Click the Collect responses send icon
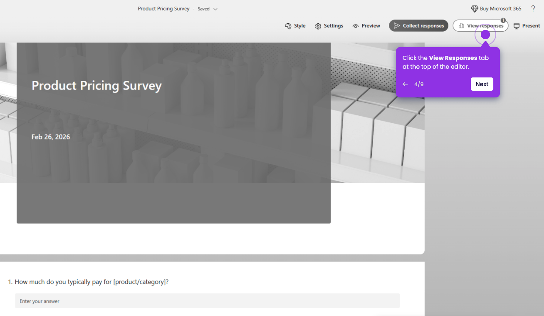This screenshot has width=544, height=316. coord(397,26)
